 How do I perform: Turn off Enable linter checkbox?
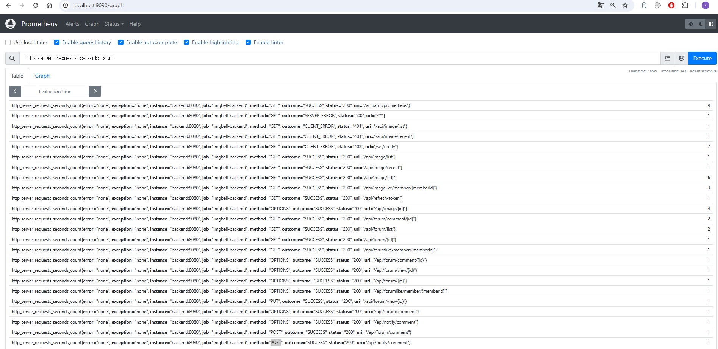(x=248, y=42)
